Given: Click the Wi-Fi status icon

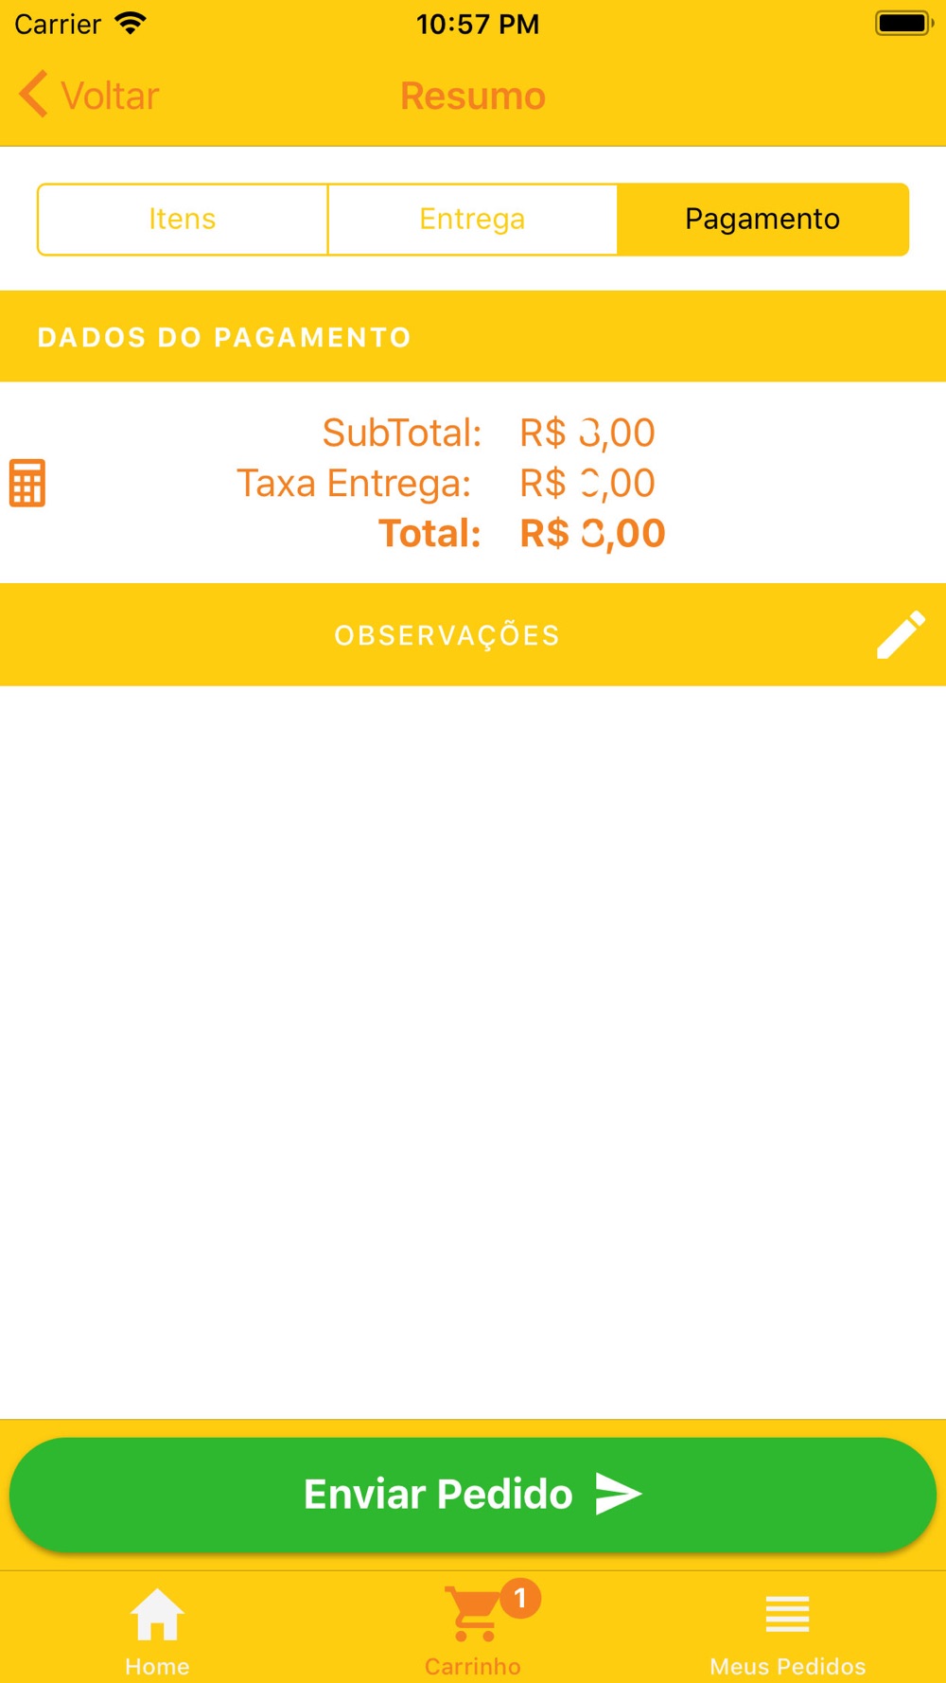Looking at the screenshot, I should click(130, 23).
